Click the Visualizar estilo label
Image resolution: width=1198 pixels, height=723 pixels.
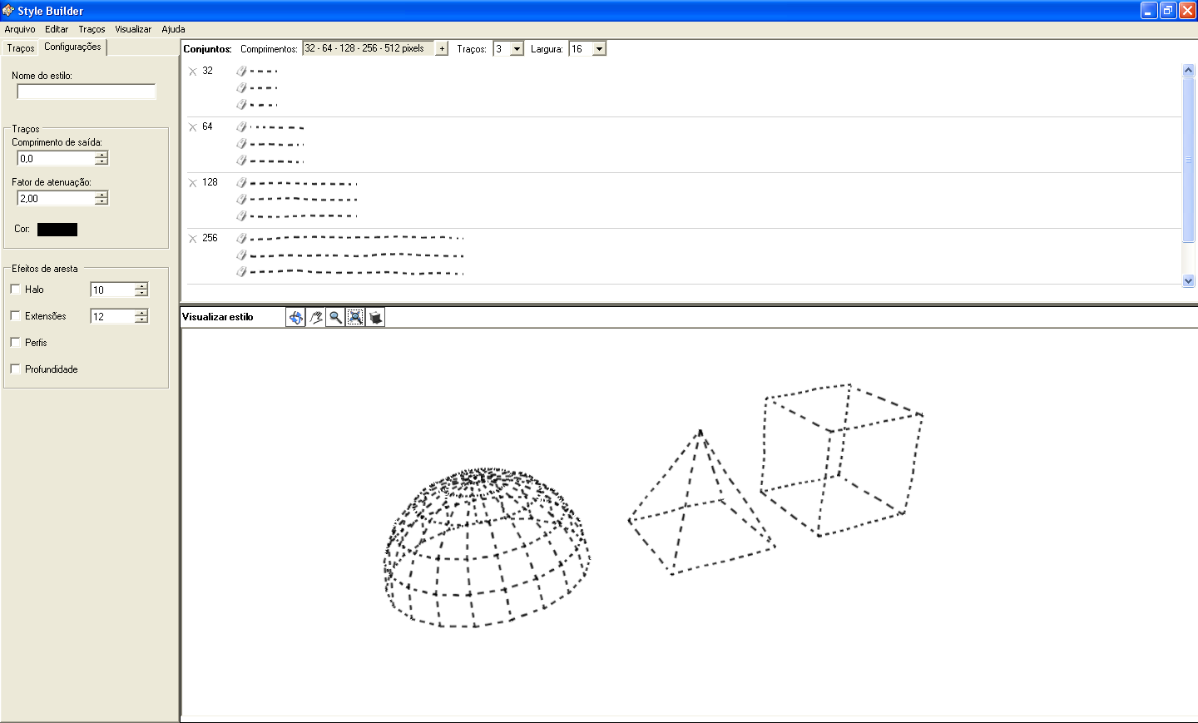[218, 317]
